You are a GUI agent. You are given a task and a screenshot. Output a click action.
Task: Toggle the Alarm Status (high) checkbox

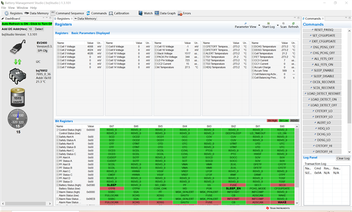click(x=57, y=192)
